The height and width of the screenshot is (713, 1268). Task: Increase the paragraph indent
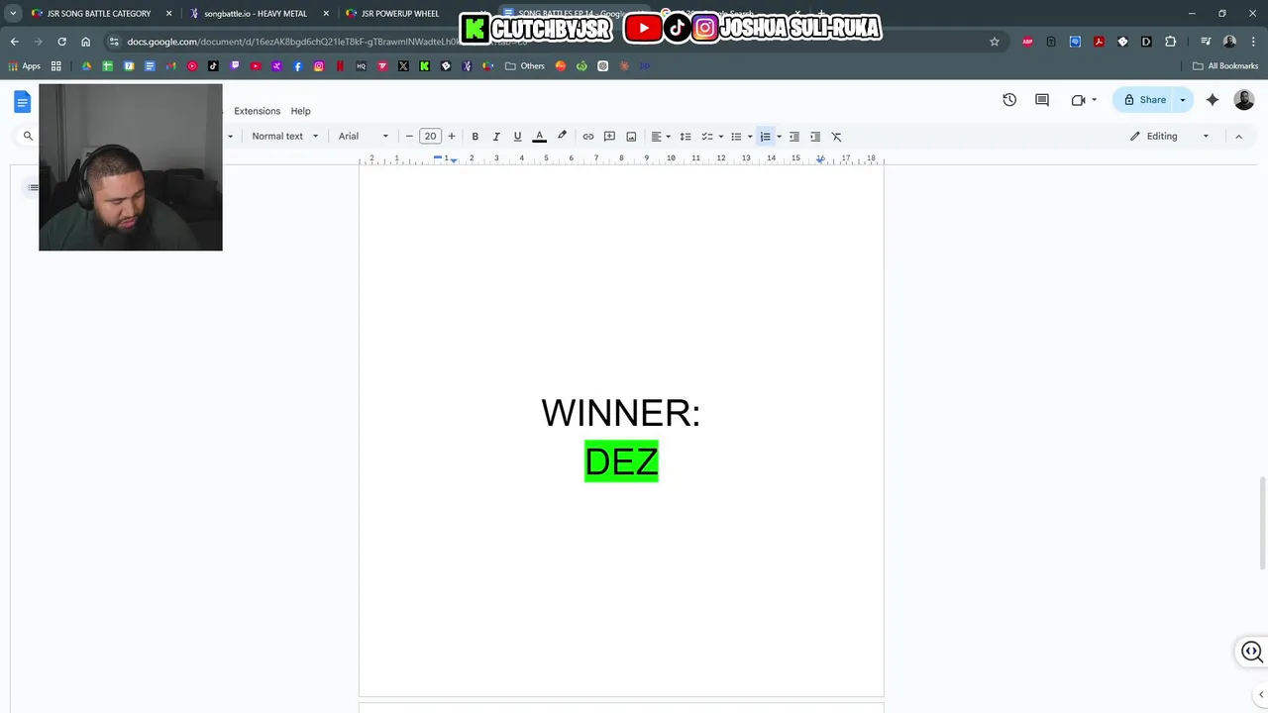(x=815, y=137)
